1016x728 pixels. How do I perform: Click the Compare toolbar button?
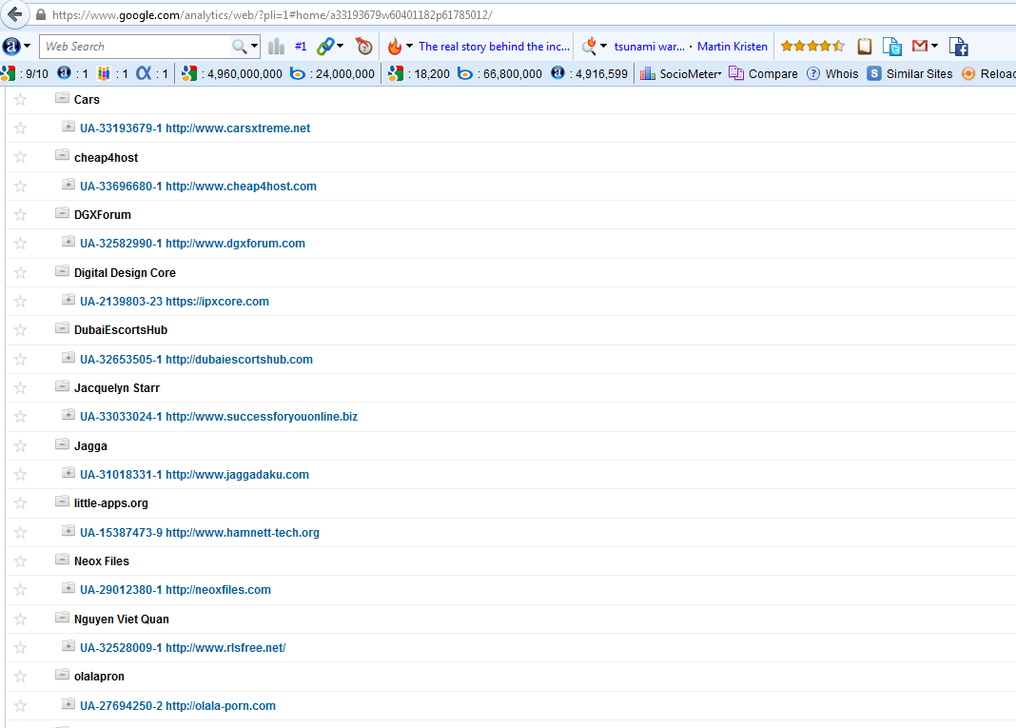coord(763,74)
